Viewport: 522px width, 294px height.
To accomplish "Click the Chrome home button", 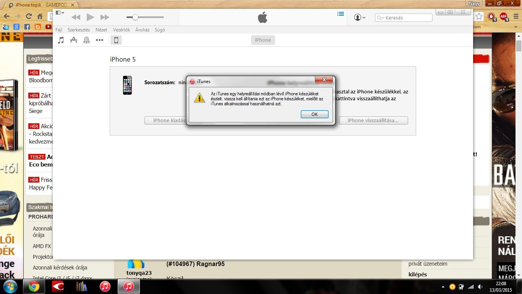I will click(x=40, y=16).
